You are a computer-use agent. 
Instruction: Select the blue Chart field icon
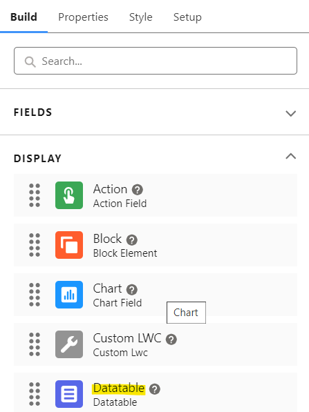coord(69,295)
